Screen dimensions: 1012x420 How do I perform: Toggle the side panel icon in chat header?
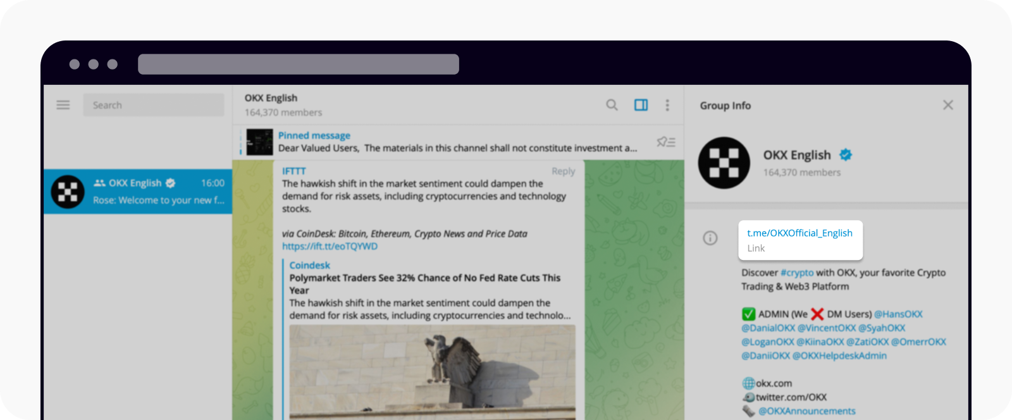pos(641,105)
